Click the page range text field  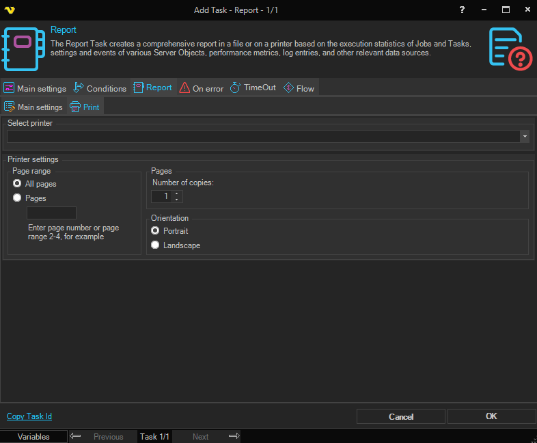(51, 213)
